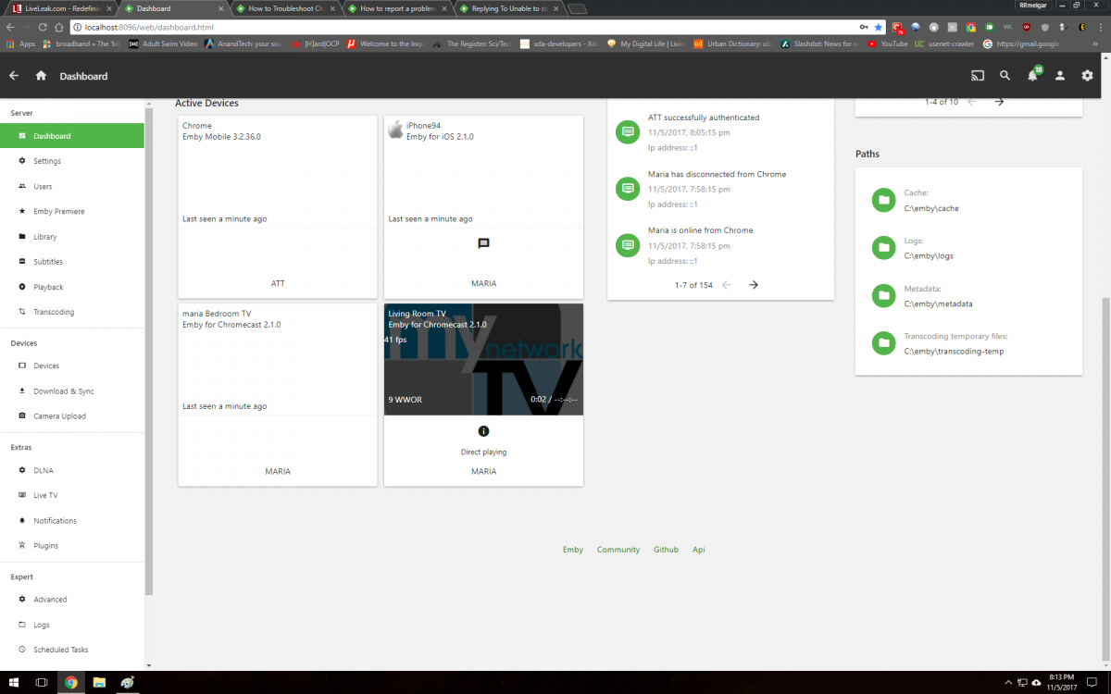Switch to LiveLeak.com browser tab

coord(60,8)
